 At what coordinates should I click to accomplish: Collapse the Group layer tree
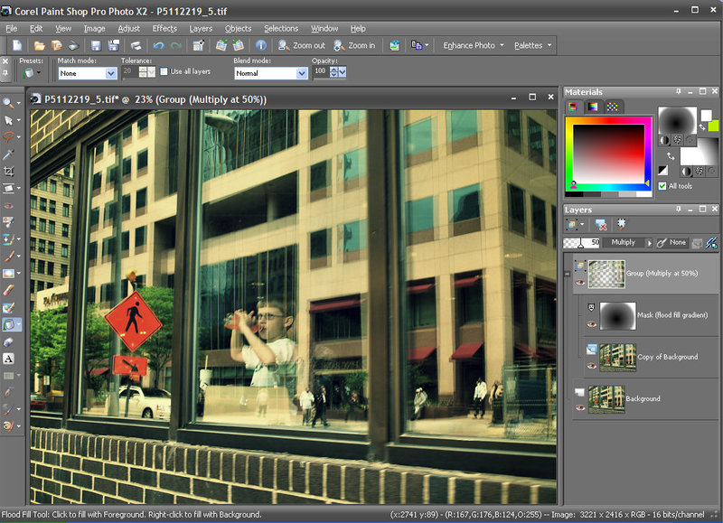click(568, 274)
